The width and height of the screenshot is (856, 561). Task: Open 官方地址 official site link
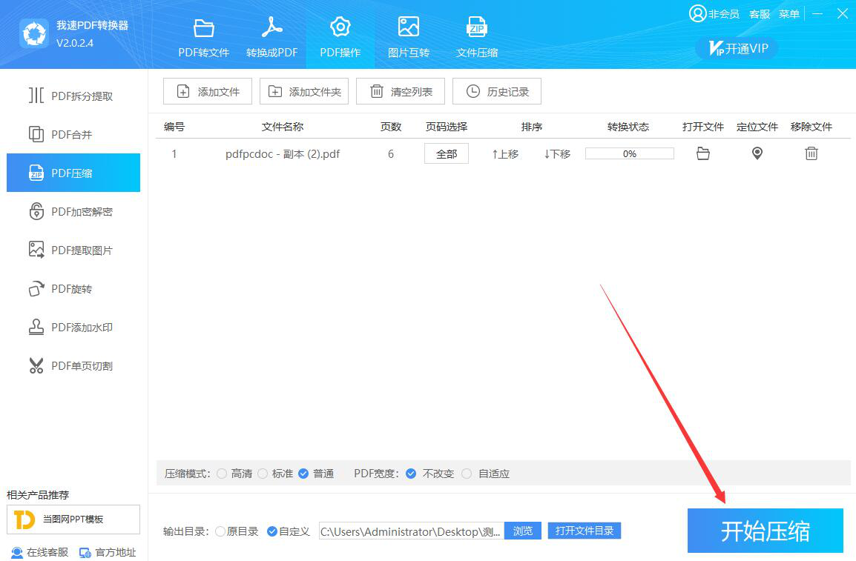click(x=108, y=552)
